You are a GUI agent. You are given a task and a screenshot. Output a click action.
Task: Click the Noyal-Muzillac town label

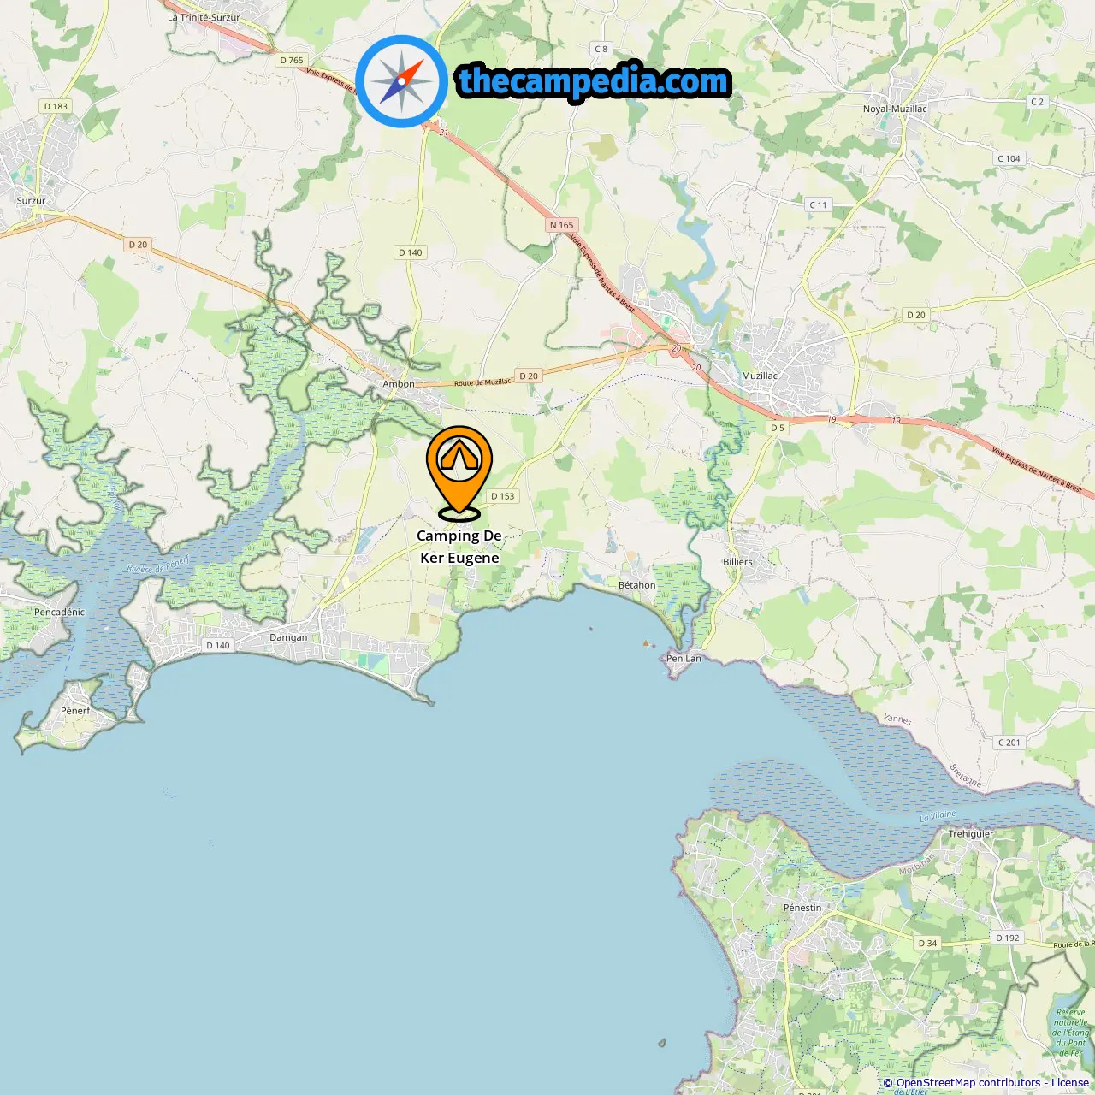point(895,109)
